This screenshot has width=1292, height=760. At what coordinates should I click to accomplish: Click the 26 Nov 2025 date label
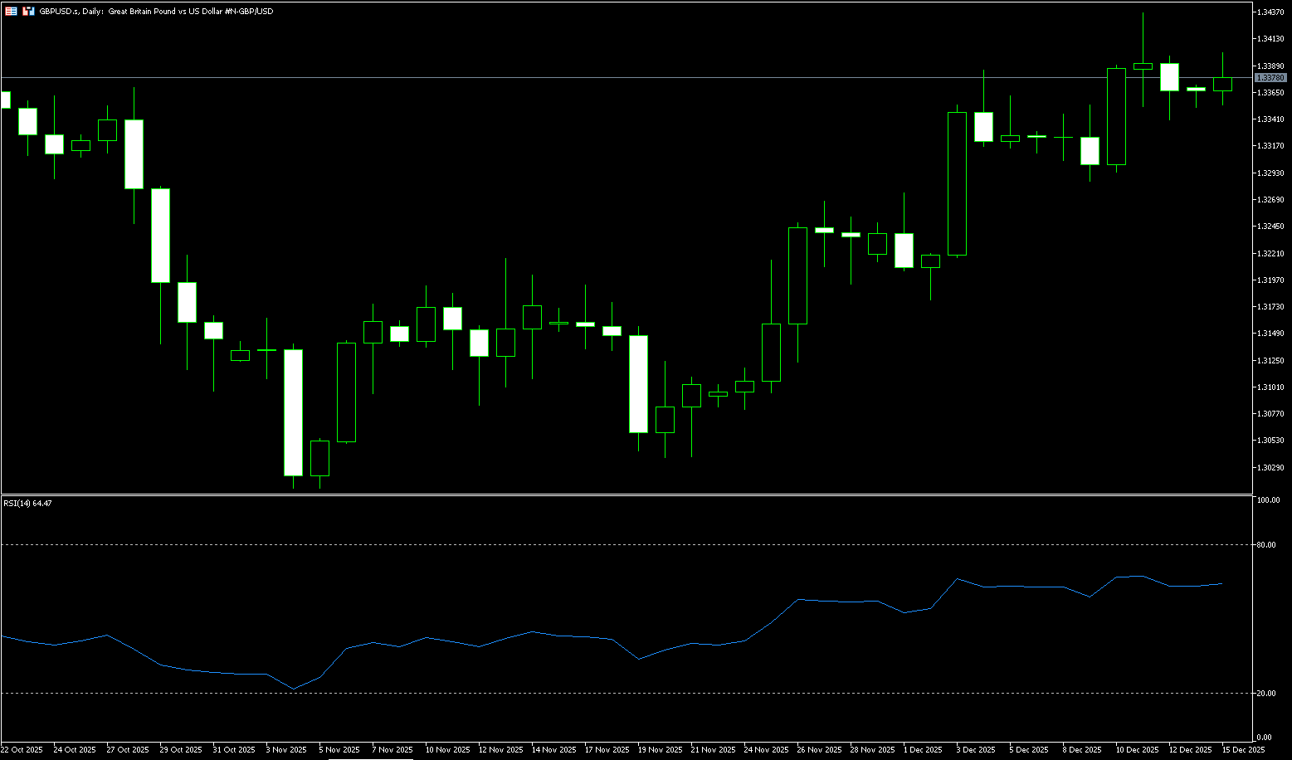[x=818, y=750]
